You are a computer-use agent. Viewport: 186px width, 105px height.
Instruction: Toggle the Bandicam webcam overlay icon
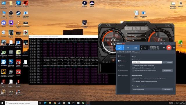pyautogui.click(x=145, y=48)
